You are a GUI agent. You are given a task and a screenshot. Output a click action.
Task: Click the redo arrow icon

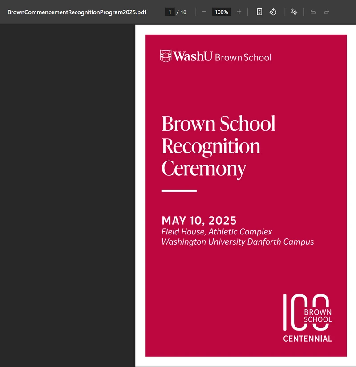point(327,12)
